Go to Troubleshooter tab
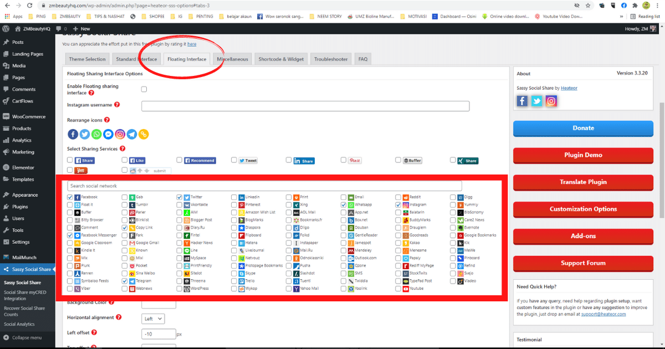This screenshot has height=349, width=665. tap(331, 59)
